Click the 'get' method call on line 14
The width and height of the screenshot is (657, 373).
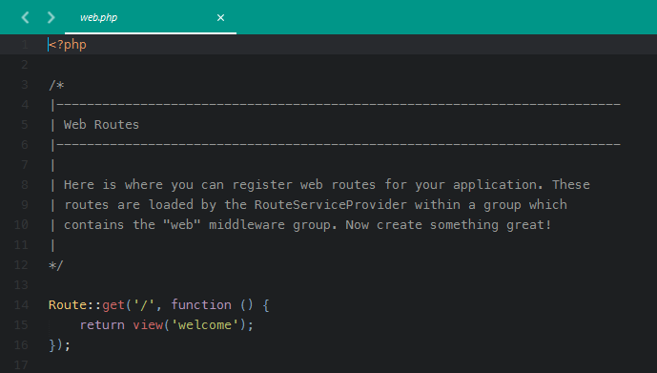(113, 304)
